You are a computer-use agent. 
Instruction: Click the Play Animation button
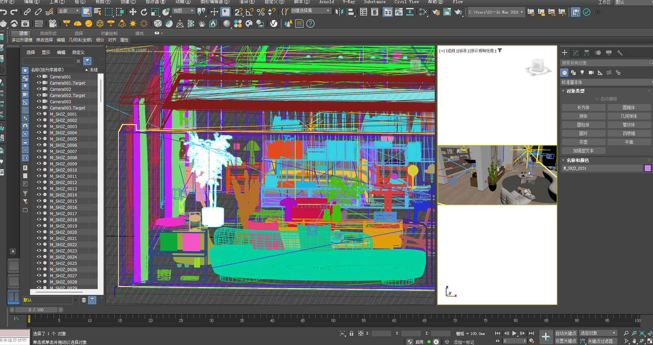[514, 334]
